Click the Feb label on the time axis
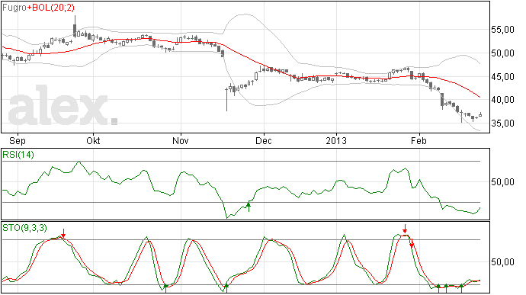This screenshot has width=526, height=295. tap(419, 140)
